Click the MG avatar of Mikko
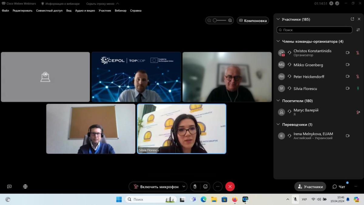Viewport: 364px width, 205px height. pyautogui.click(x=281, y=65)
